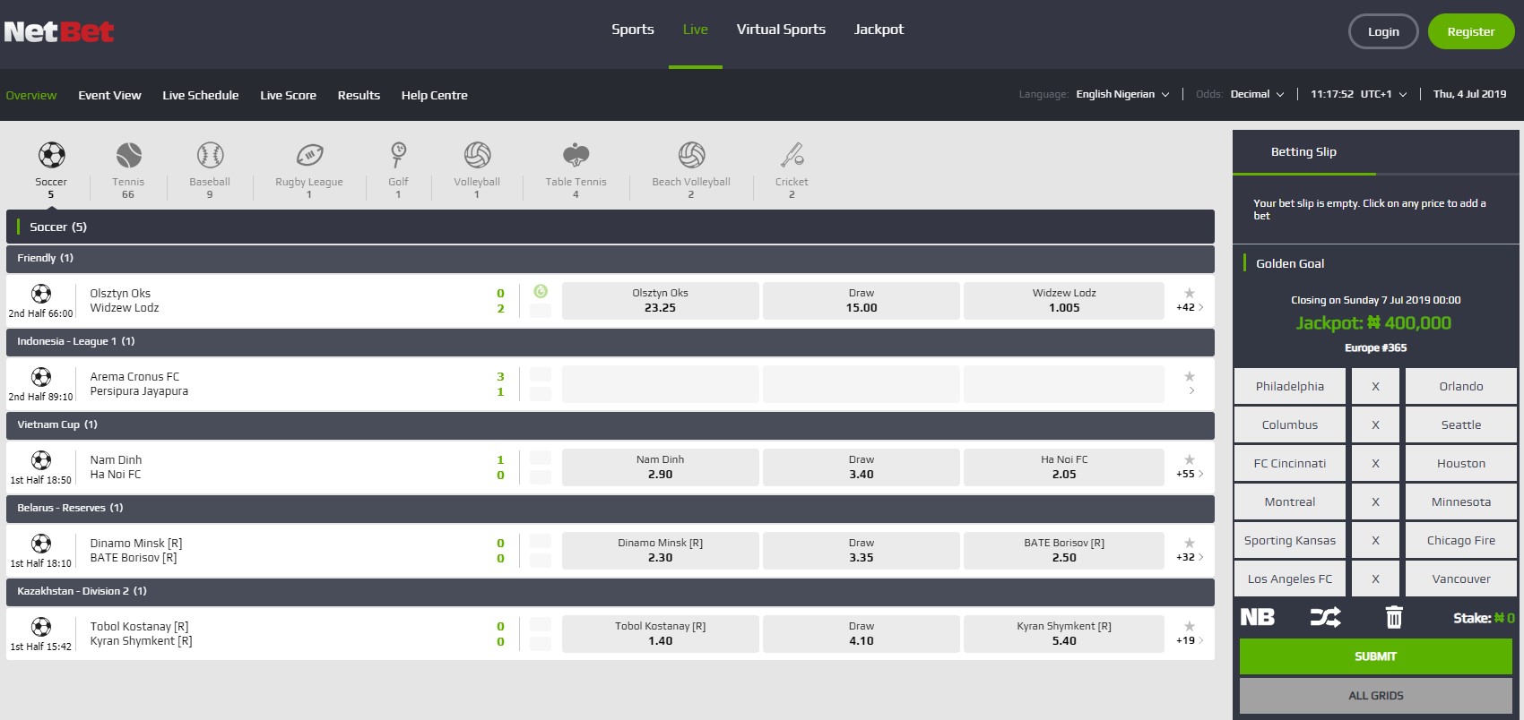
Task: Submit the Golden Goal grid
Action: click(x=1376, y=656)
